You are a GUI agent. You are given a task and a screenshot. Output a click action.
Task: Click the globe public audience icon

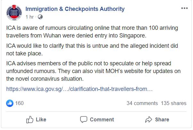40,17
